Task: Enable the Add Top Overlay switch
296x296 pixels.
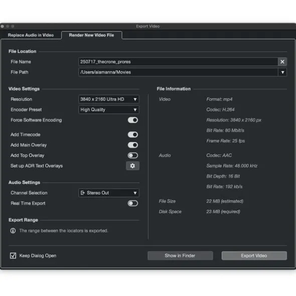Action: (133, 155)
